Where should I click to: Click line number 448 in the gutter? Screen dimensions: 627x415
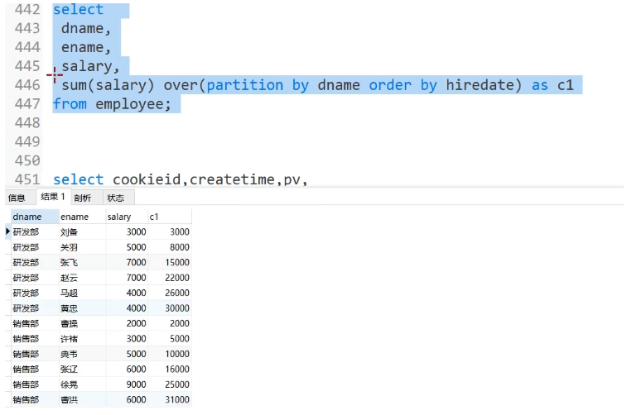click(x=27, y=123)
